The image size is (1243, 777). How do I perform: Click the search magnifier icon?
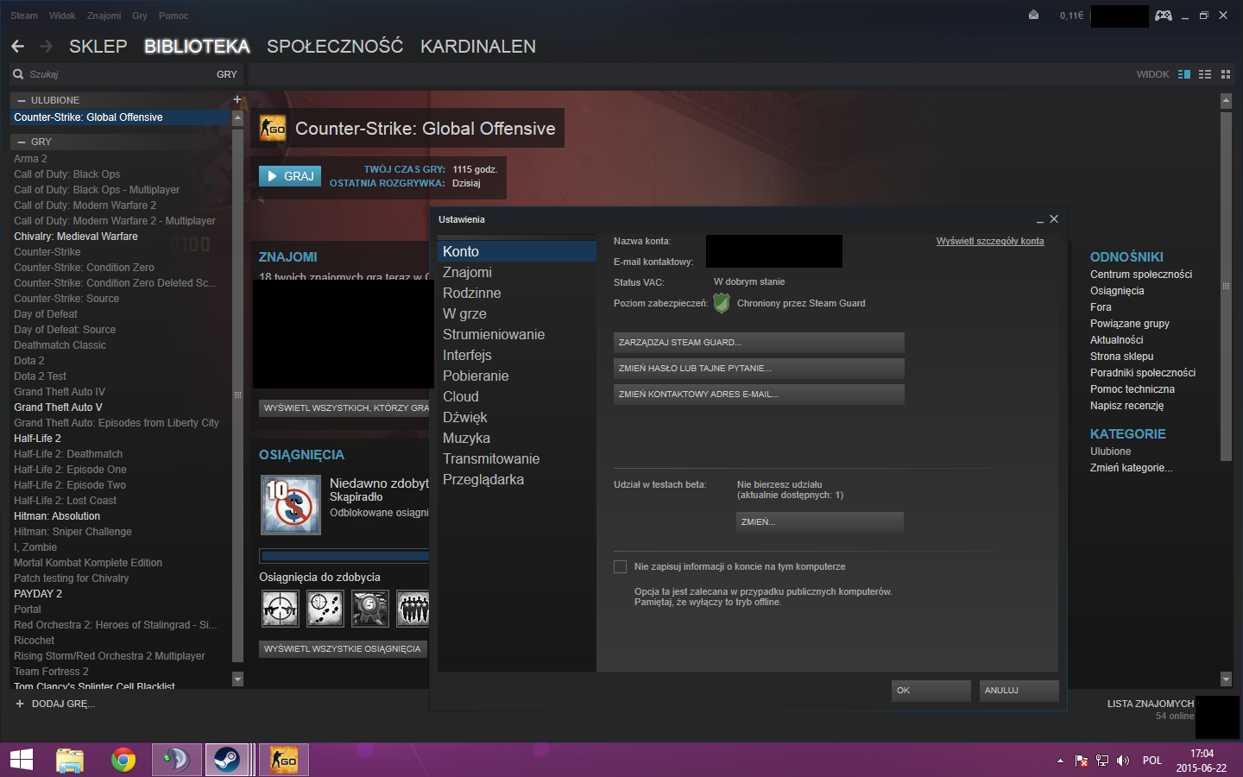(18, 74)
